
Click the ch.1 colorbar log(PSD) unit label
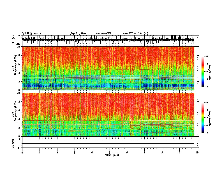(210, 73)
